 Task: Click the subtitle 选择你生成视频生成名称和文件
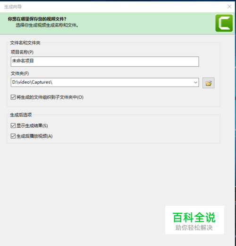[47, 25]
